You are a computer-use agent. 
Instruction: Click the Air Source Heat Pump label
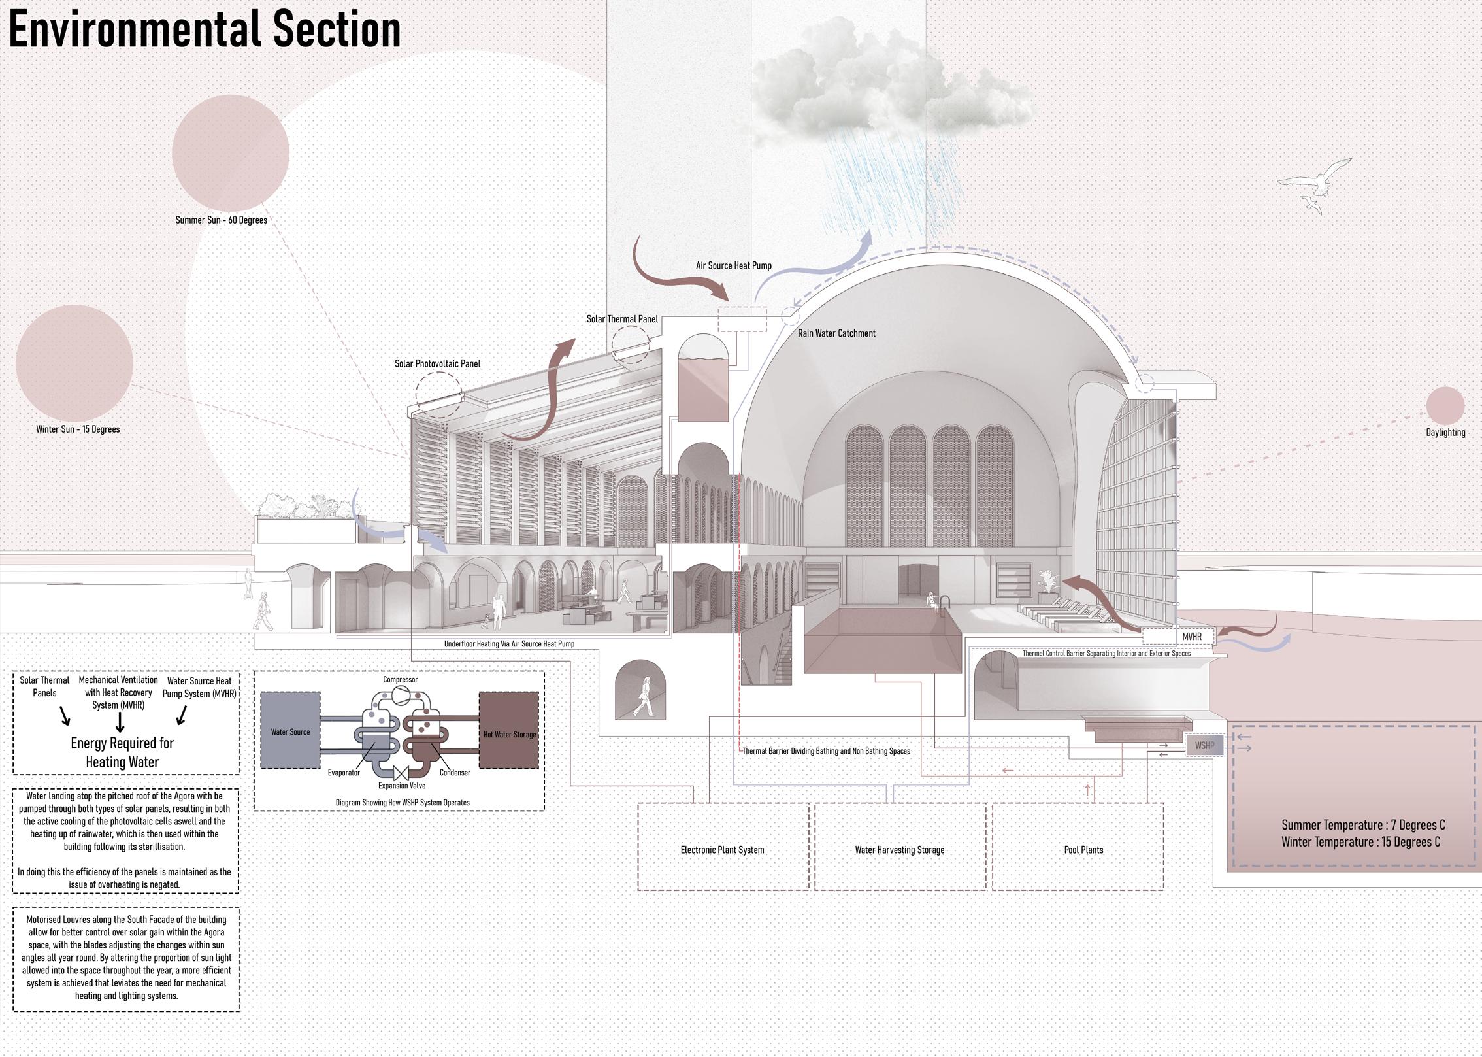[x=733, y=265]
